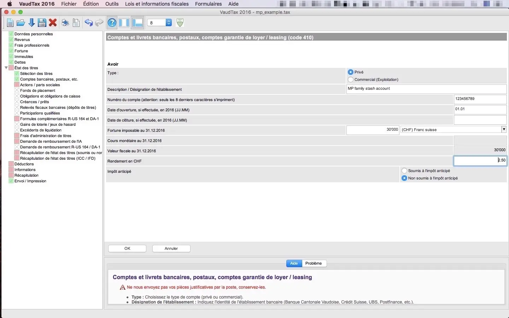This screenshot has width=509, height=318.
Task: Click the warning triangle icon in help panel
Action: point(123,287)
